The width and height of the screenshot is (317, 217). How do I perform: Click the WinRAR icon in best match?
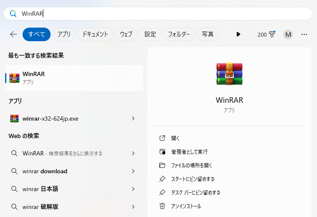pos(14,78)
